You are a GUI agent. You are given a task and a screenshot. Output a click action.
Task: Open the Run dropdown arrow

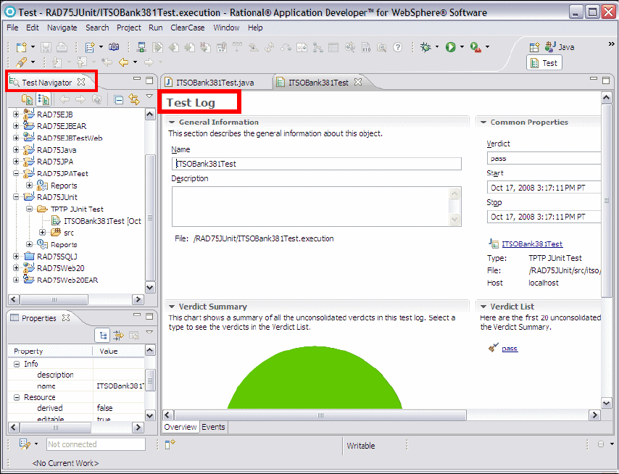click(462, 47)
